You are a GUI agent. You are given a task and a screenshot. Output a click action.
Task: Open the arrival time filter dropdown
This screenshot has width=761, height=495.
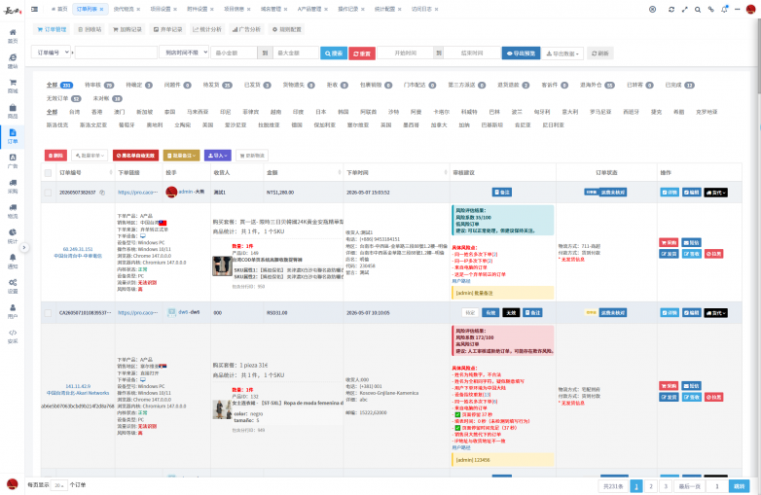tap(184, 53)
